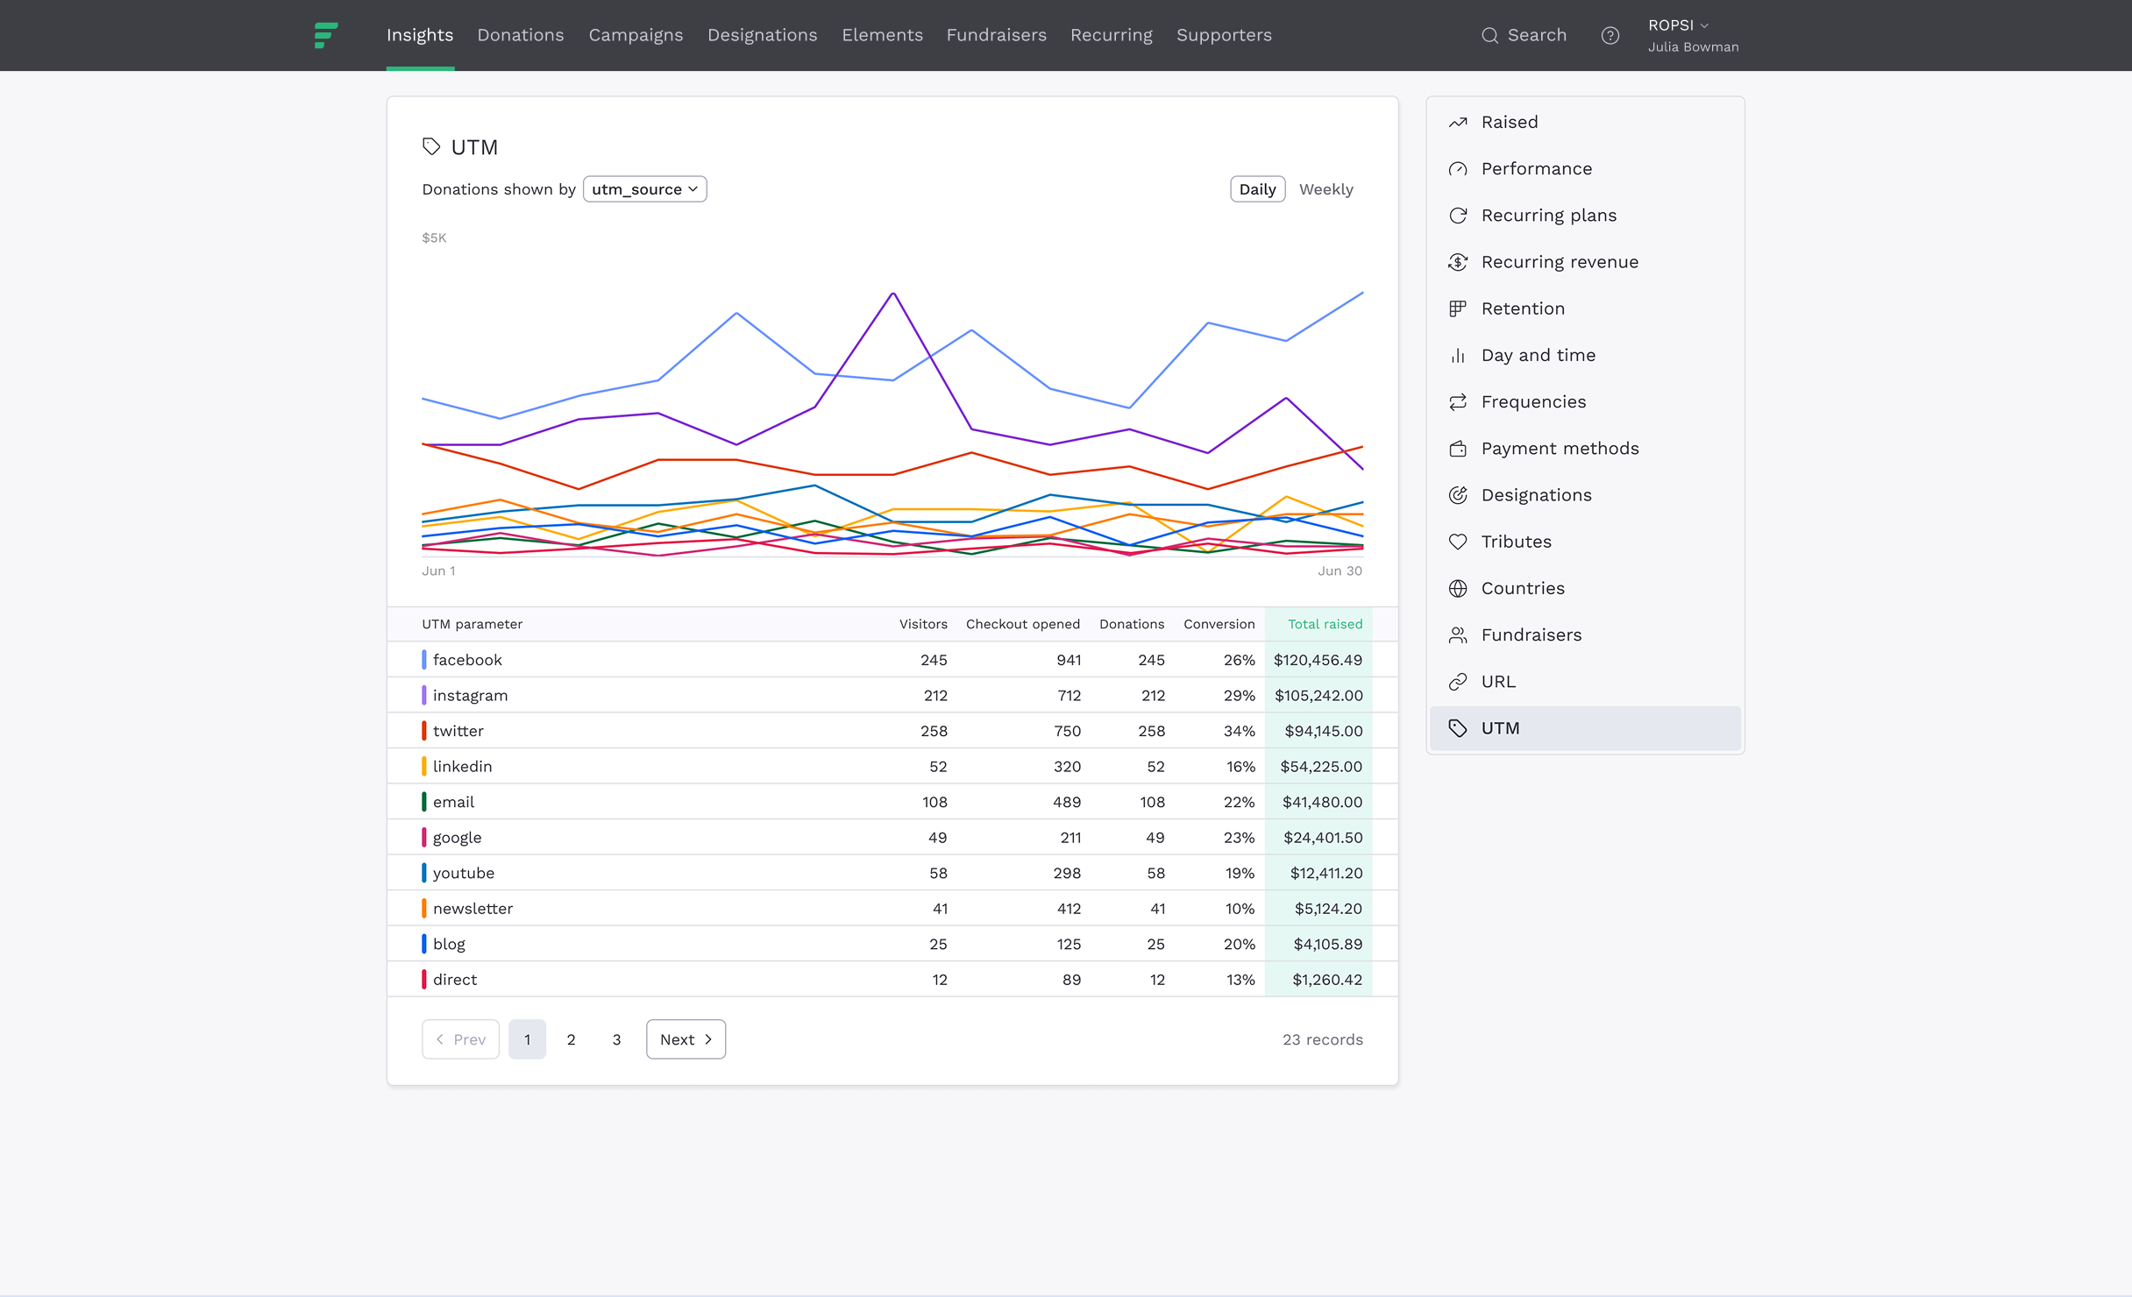Open the Campaigns tab
The image size is (2132, 1297).
pos(636,35)
